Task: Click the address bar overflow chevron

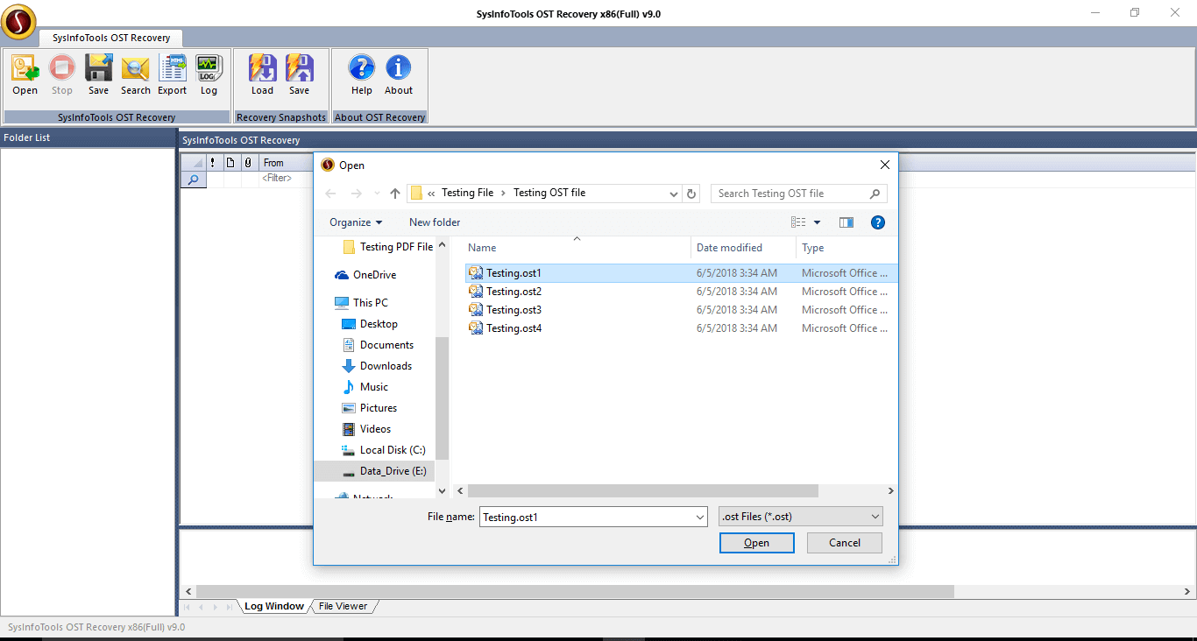Action: (431, 194)
